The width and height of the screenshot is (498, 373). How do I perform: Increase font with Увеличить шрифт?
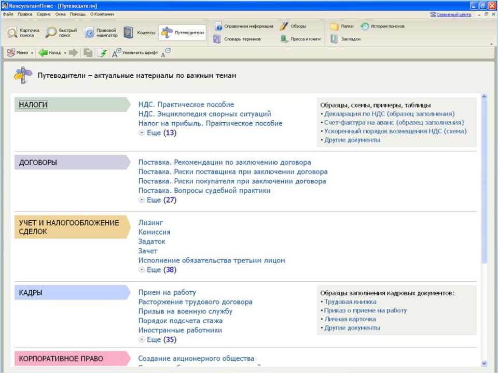coord(135,53)
